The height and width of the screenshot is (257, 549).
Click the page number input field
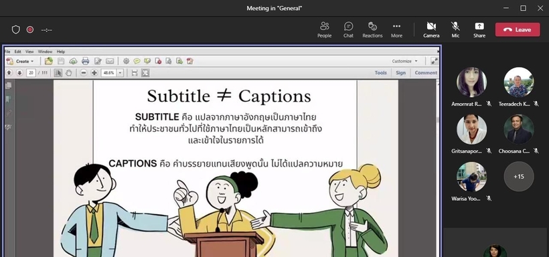pos(31,73)
